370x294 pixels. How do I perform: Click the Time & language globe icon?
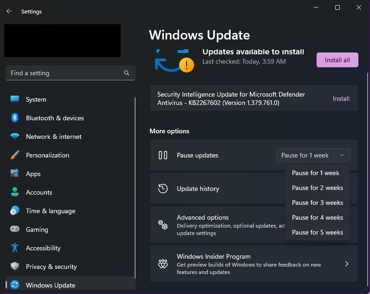click(x=15, y=210)
